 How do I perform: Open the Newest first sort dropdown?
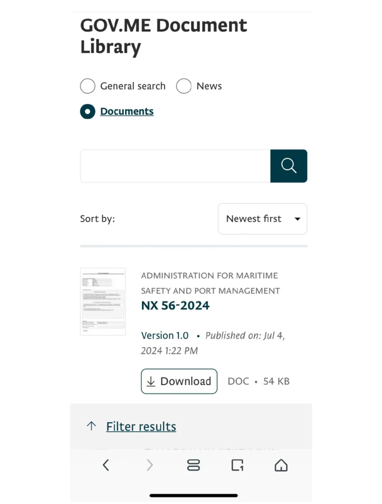click(262, 219)
